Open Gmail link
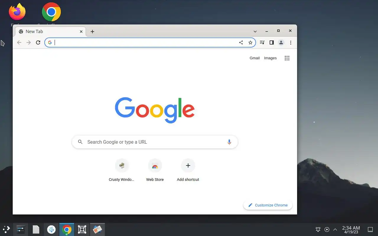The width and height of the screenshot is (378, 236). point(255,58)
